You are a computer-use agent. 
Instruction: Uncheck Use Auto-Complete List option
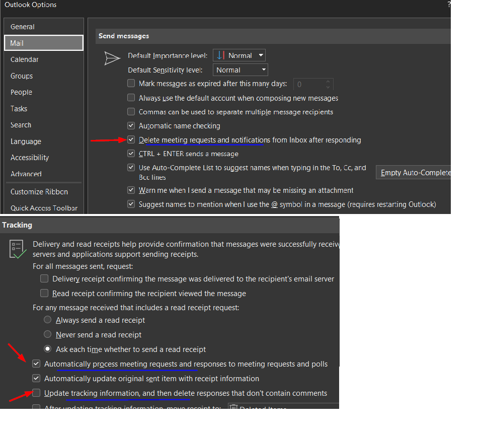(131, 168)
